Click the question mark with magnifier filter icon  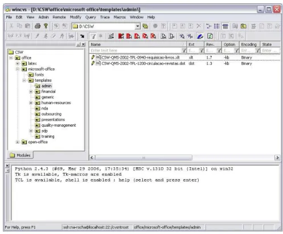[182, 36]
